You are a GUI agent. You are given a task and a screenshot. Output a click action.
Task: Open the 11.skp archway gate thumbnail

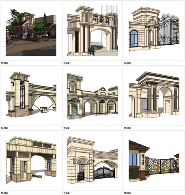(x=92, y=30)
